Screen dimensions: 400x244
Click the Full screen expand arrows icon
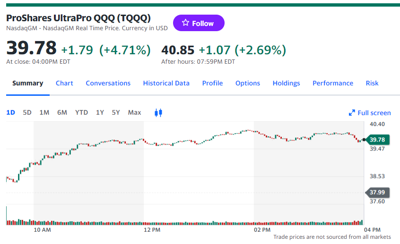(x=352, y=113)
